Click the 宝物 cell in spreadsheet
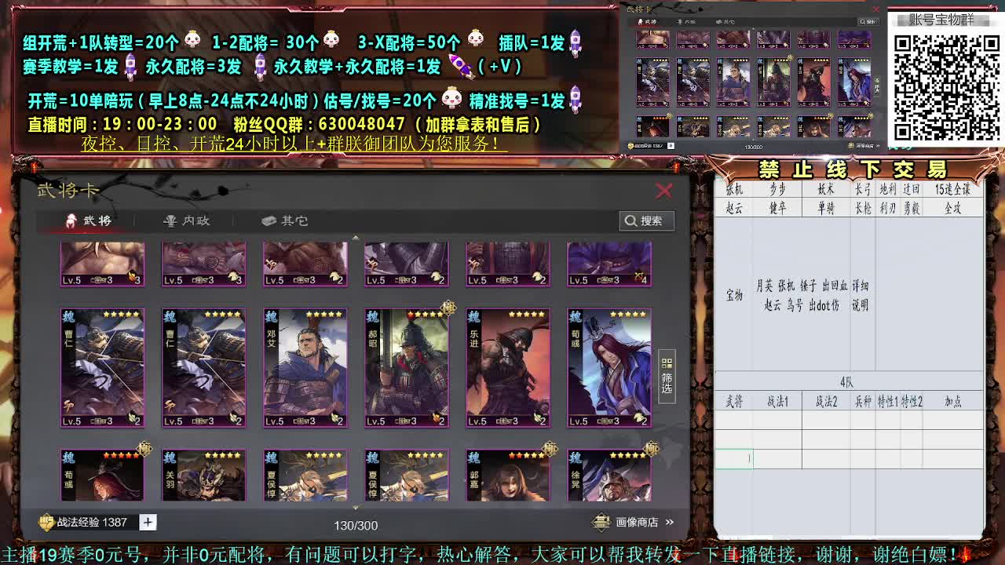Viewport: 1005px width, 565px height. (x=734, y=295)
